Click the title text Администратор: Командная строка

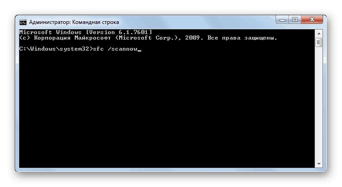pyautogui.click(x=74, y=22)
